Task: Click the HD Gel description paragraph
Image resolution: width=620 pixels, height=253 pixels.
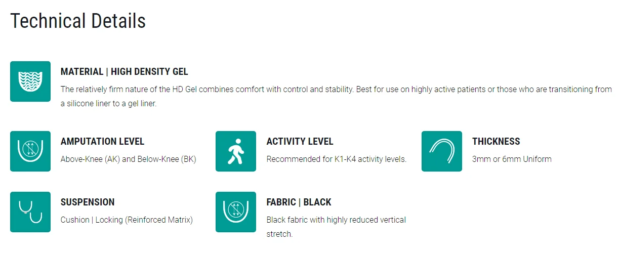Action: 336,90
